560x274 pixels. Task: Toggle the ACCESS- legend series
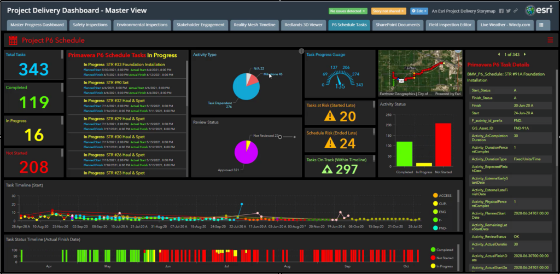tap(442, 195)
